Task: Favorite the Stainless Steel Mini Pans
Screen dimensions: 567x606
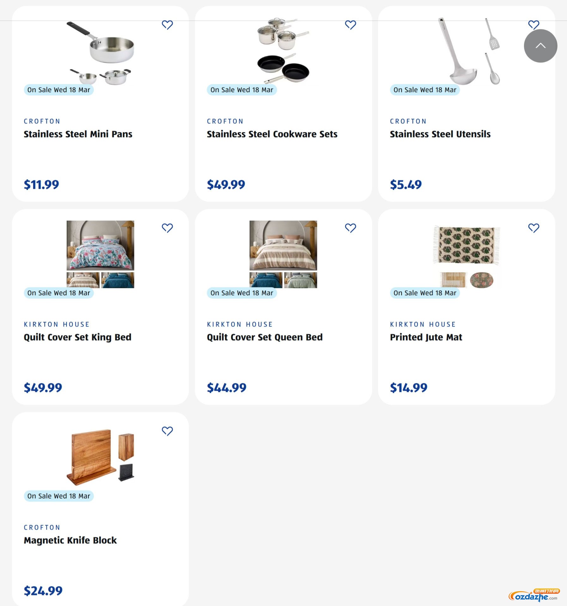Action: pyautogui.click(x=167, y=25)
